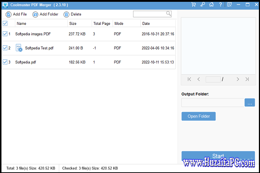Click the help question mark icon
Image resolution: width=260 pixels, height=173 pixels.
point(220,4)
